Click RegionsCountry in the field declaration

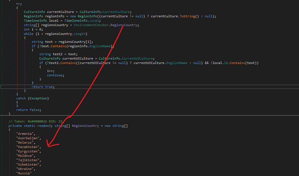pos(85,126)
